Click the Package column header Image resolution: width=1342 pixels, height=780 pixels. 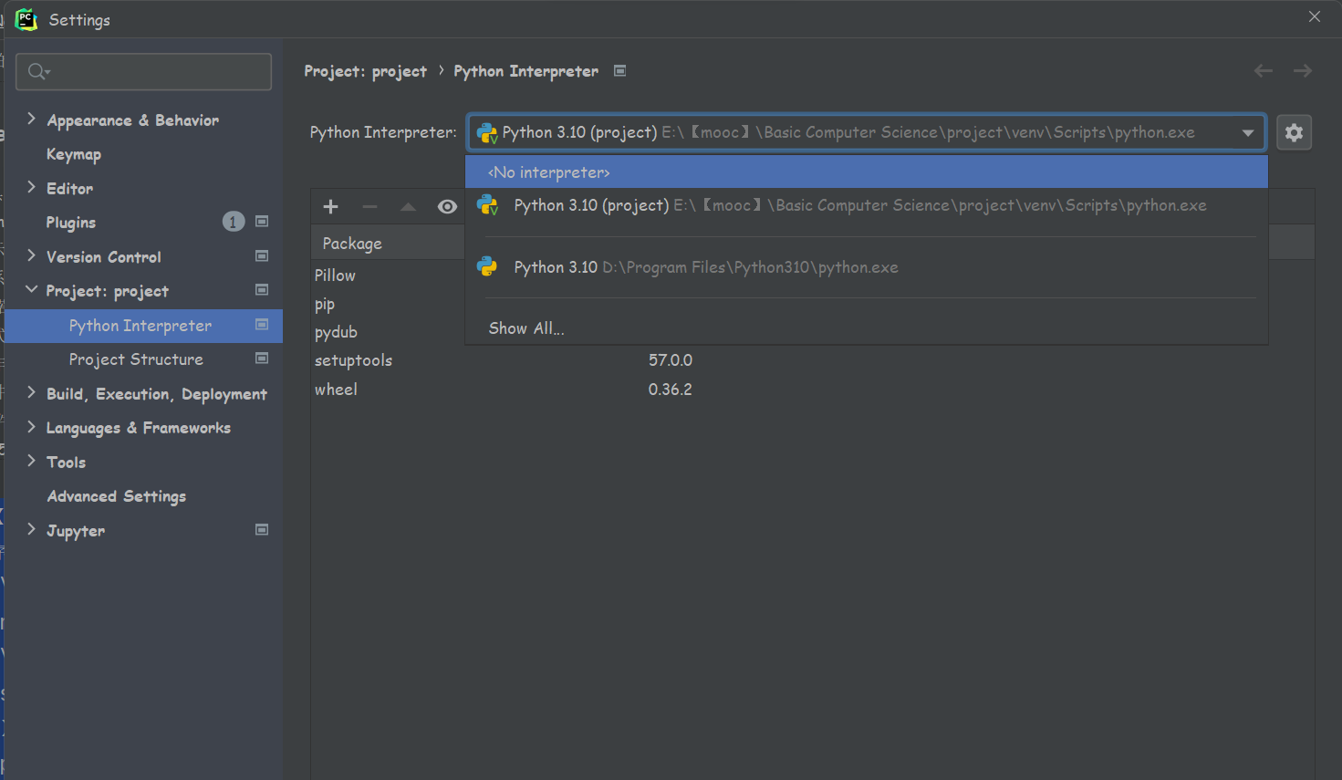point(352,244)
